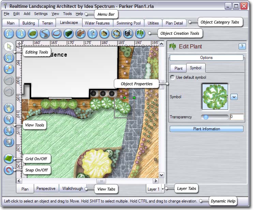Activate the rotate editing tool

tap(9, 58)
